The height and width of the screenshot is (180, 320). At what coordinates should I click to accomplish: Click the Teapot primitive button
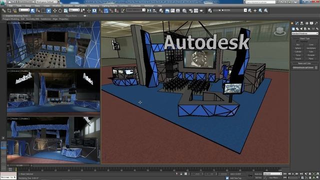tap(298, 58)
